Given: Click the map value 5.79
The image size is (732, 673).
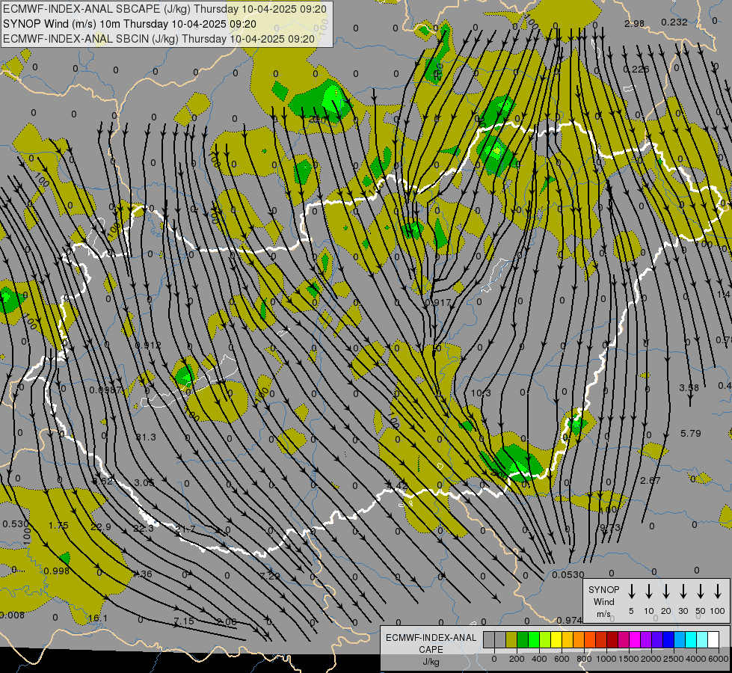Looking at the screenshot, I should click(691, 434).
